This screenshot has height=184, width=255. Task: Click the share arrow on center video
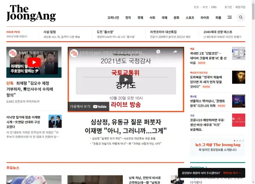pyautogui.click(x=175, y=52)
